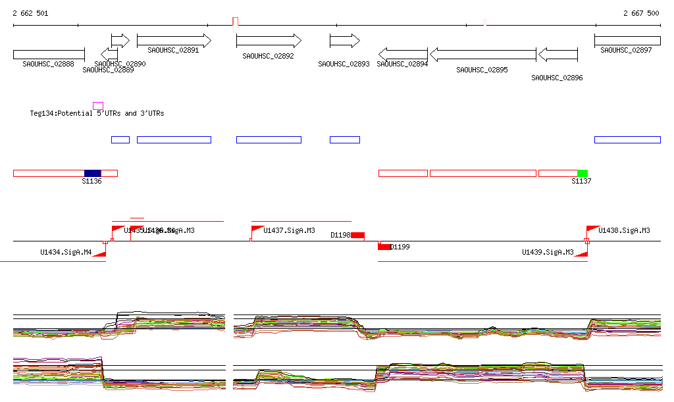Select the blue box under SAOUHSC_02897
Screen dimensions: 674x402
point(627,139)
